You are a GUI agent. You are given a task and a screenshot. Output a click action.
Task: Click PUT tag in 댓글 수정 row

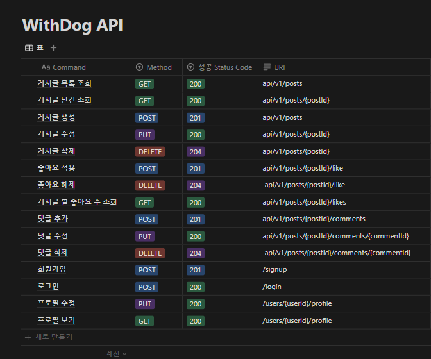[x=145, y=237]
